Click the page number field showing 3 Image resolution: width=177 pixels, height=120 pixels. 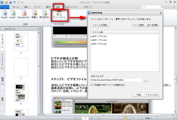click(85, 118)
